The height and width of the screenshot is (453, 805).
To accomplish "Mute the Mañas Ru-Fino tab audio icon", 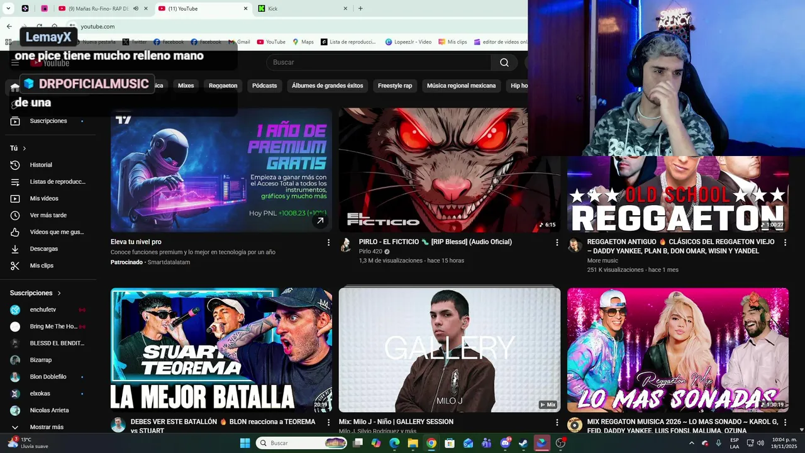I will point(136,8).
